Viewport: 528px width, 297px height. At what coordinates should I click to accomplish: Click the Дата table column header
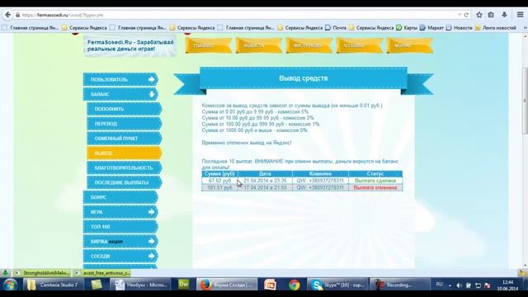(x=265, y=174)
